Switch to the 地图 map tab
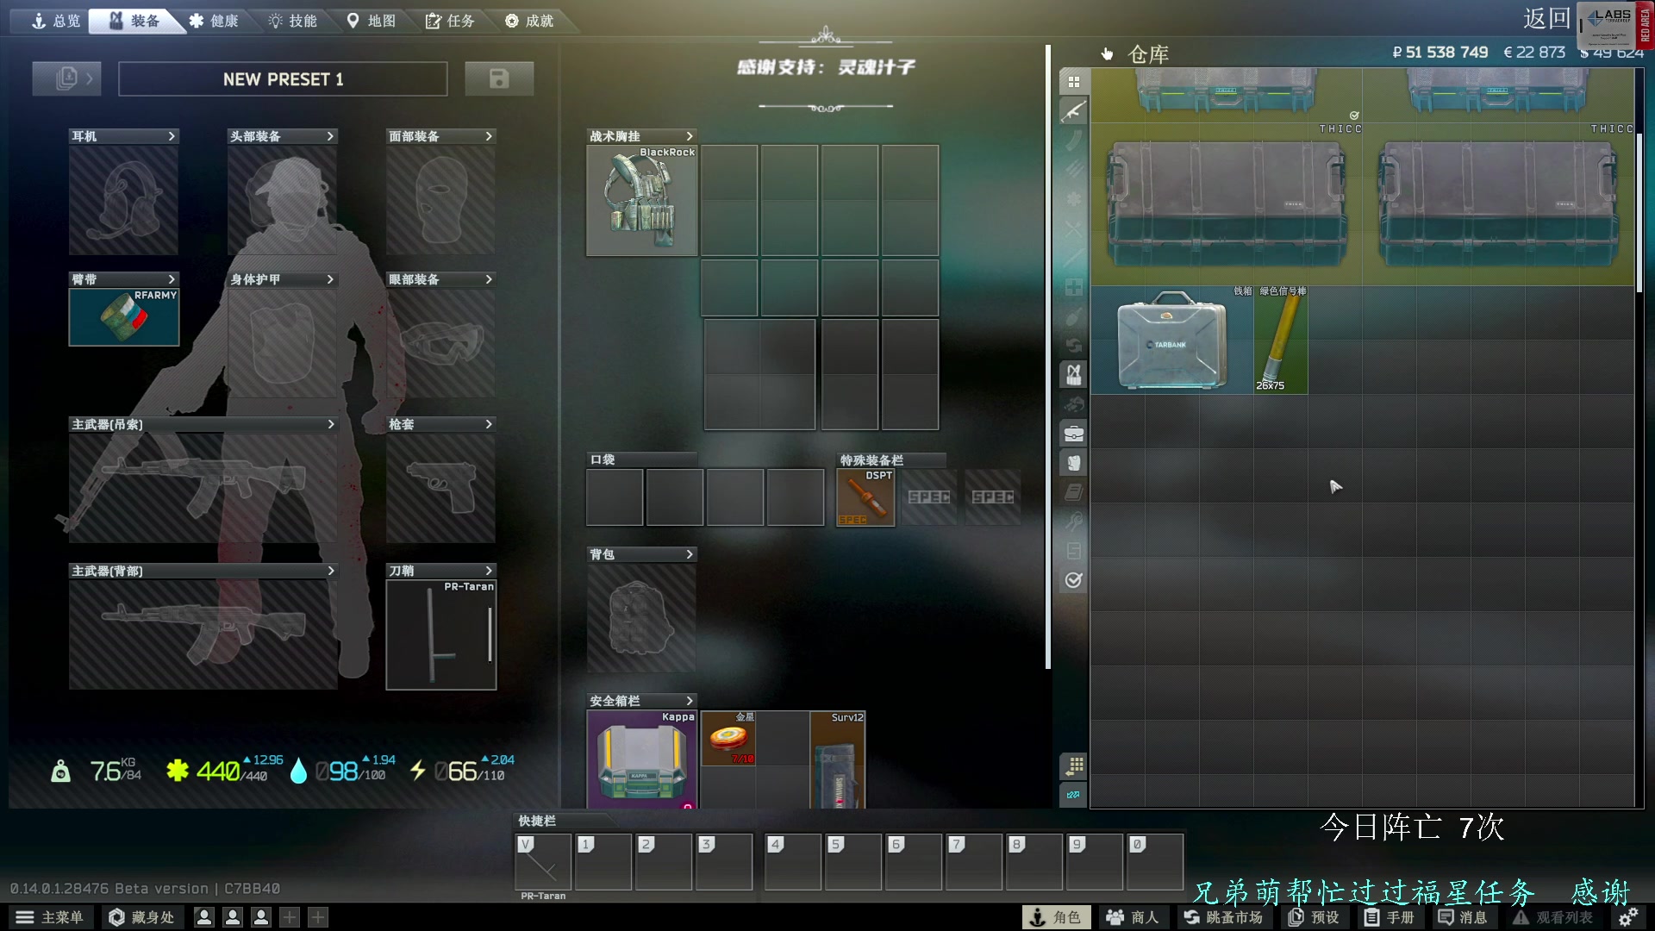The image size is (1655, 931). tap(372, 21)
